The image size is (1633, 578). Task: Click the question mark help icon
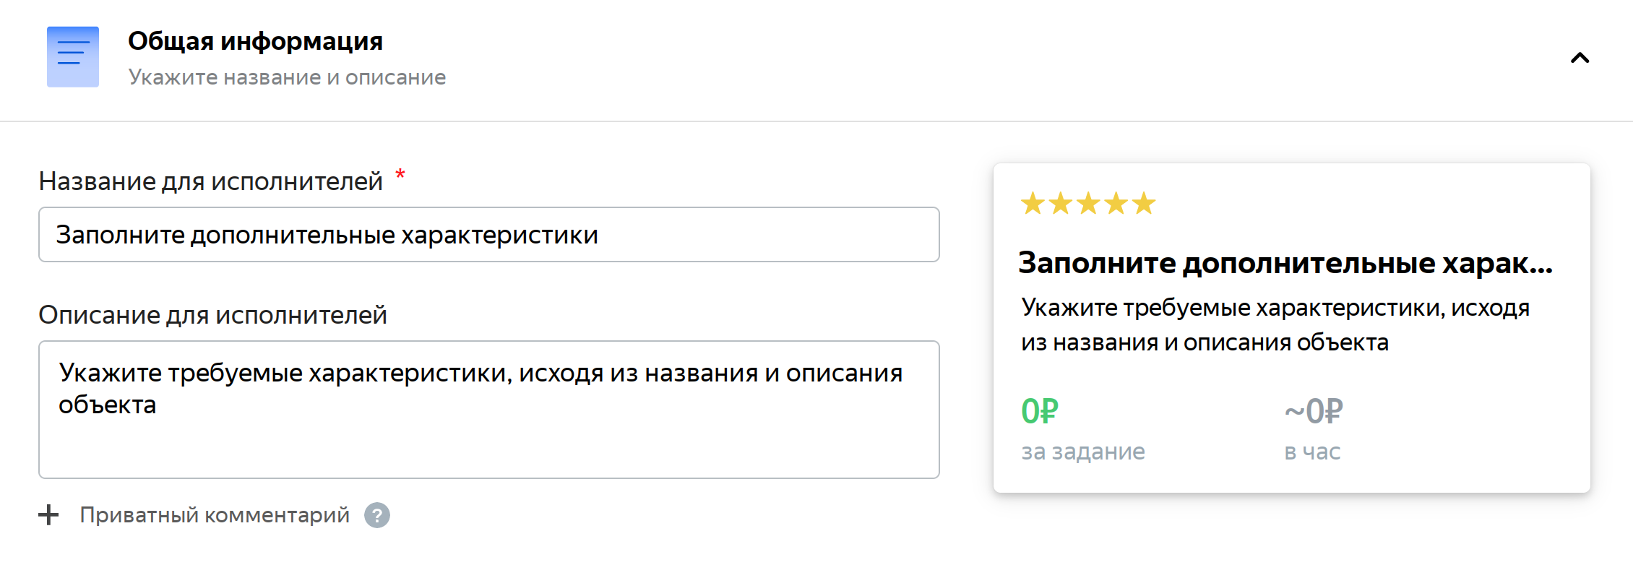(377, 515)
